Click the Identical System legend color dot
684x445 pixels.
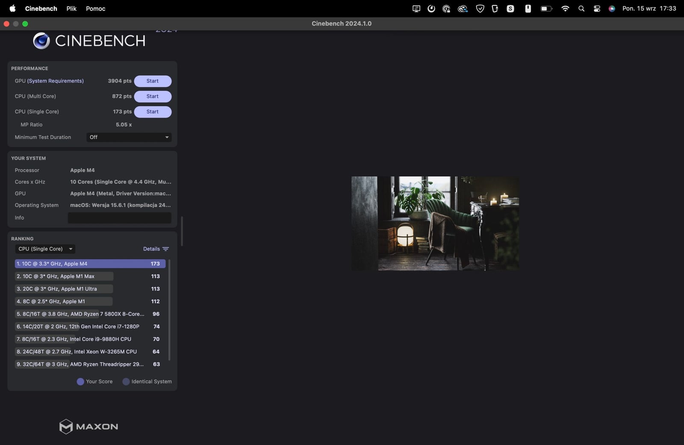[126, 382]
